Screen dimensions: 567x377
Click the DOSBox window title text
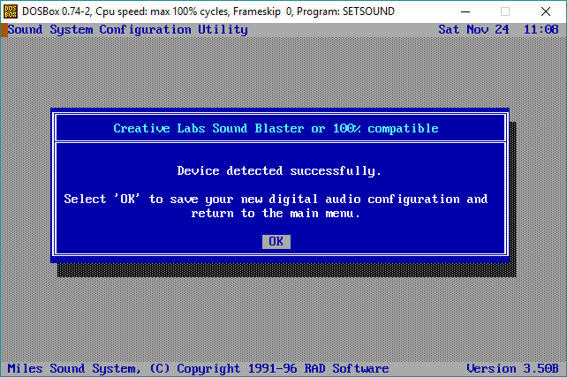point(208,11)
